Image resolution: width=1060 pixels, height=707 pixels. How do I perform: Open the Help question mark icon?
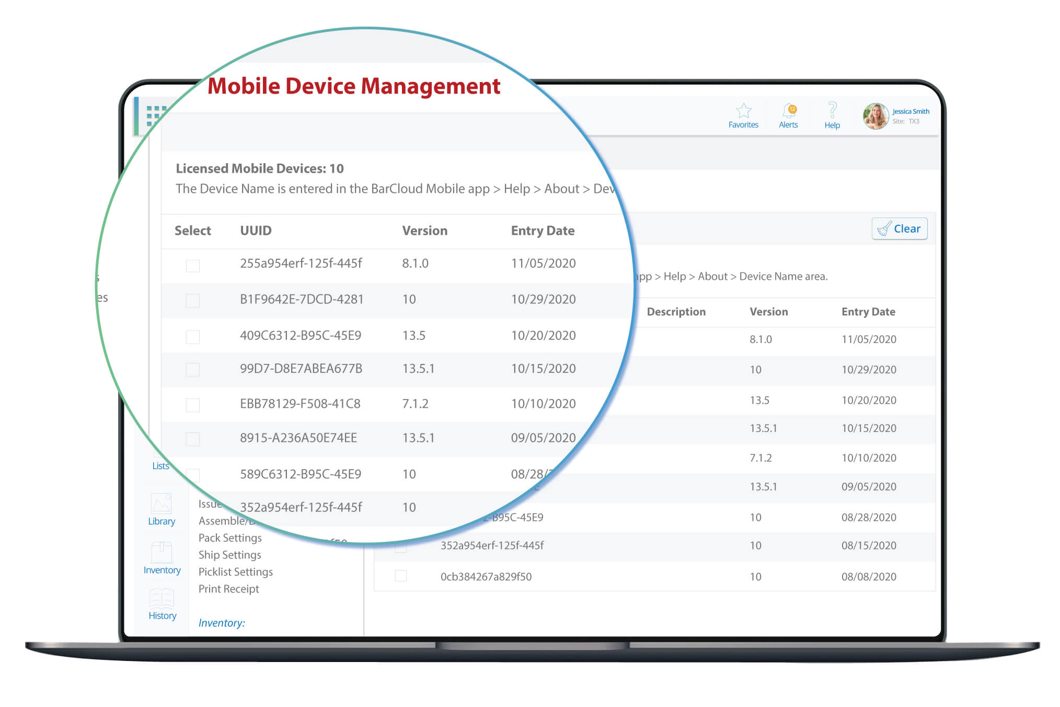[832, 110]
